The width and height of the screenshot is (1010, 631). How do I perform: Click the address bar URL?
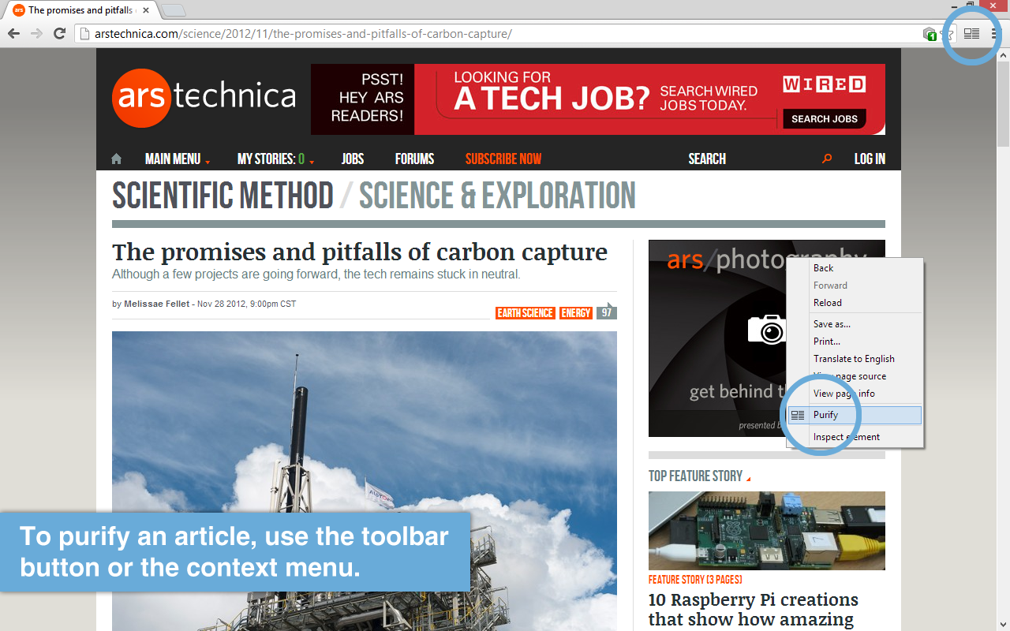303,34
